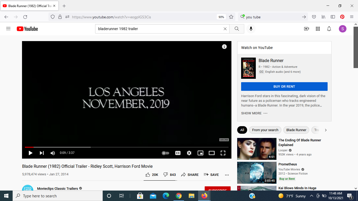Toggle the autoplay switch in player
The width and height of the screenshot is (358, 201).
point(165,153)
